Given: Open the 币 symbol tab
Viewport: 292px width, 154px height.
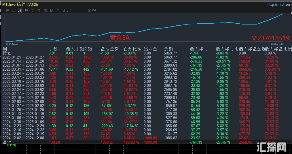Looking at the screenshot, I should coord(45,10).
